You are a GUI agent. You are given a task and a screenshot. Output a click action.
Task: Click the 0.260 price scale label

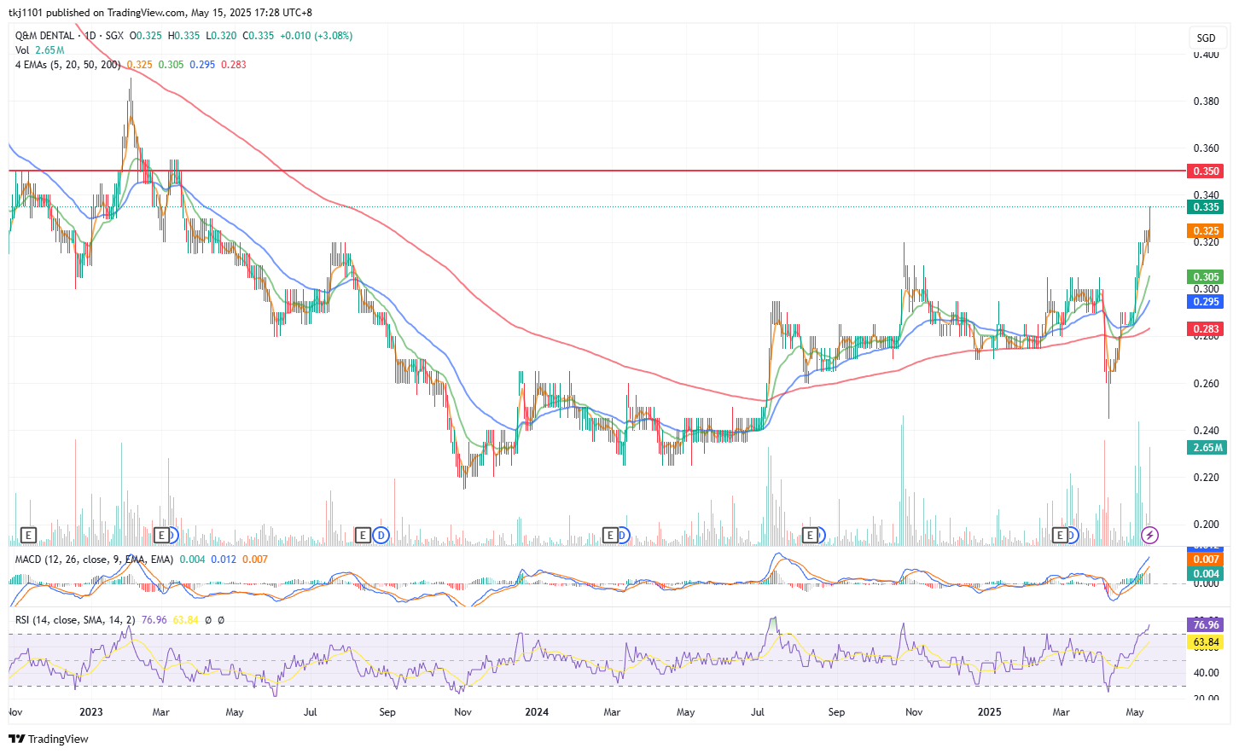(1206, 383)
